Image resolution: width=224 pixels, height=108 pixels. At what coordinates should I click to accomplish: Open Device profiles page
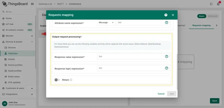18,65
